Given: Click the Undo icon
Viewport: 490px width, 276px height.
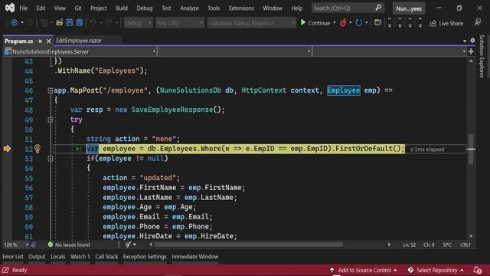Looking at the screenshot, I should pyautogui.click(x=93, y=22).
